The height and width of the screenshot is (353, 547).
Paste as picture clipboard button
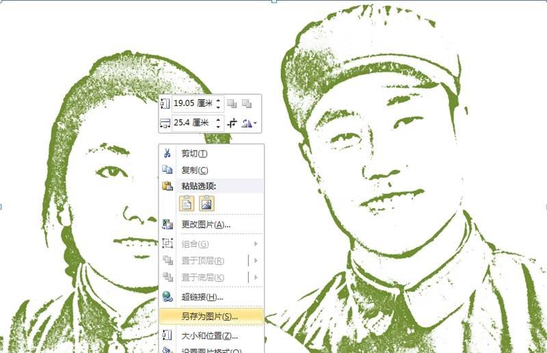coord(206,204)
